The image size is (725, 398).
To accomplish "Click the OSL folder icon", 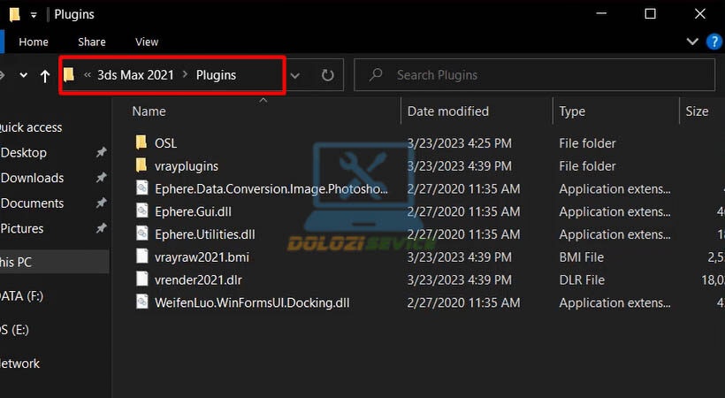I will pos(141,142).
